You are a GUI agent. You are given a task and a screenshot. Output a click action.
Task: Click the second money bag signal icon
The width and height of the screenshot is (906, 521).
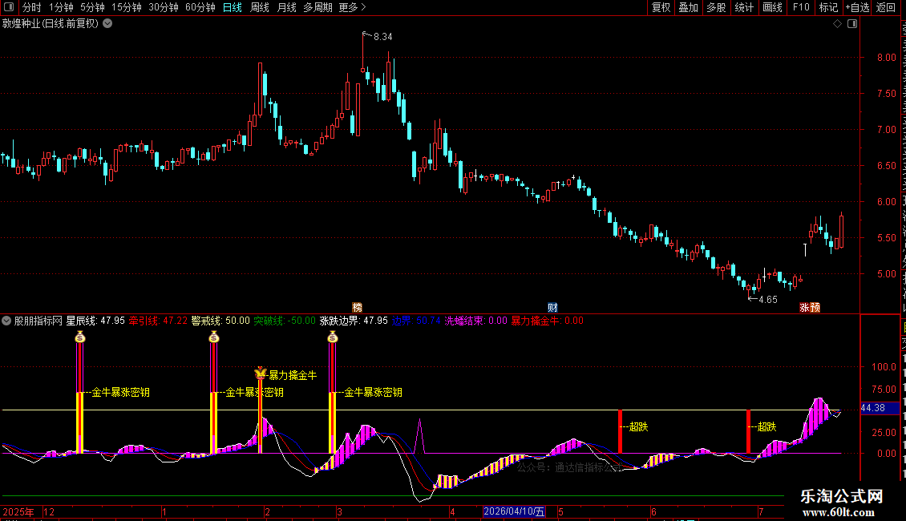(214, 337)
